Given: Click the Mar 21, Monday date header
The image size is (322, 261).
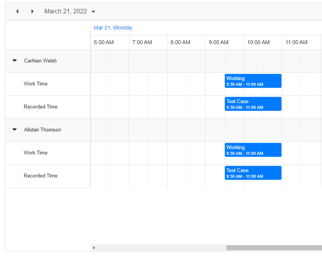Looking at the screenshot, I should click(x=113, y=28).
